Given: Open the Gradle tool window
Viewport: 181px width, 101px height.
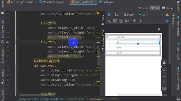Looking at the screenshot, I should [x=178, y=6].
